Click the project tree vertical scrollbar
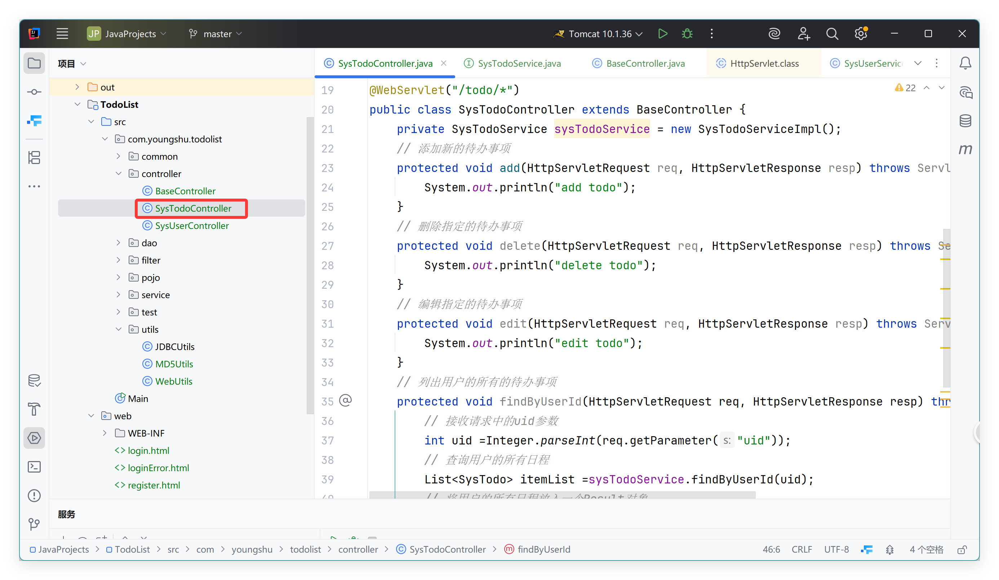 coord(310,266)
